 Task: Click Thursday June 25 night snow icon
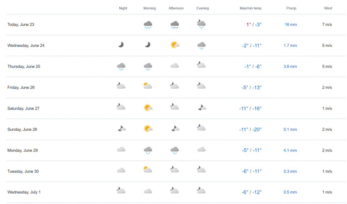pyautogui.click(x=121, y=66)
